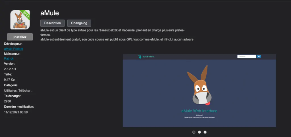
Task: Click the Catégorie: label
Action: pyautogui.click(x=11, y=85)
